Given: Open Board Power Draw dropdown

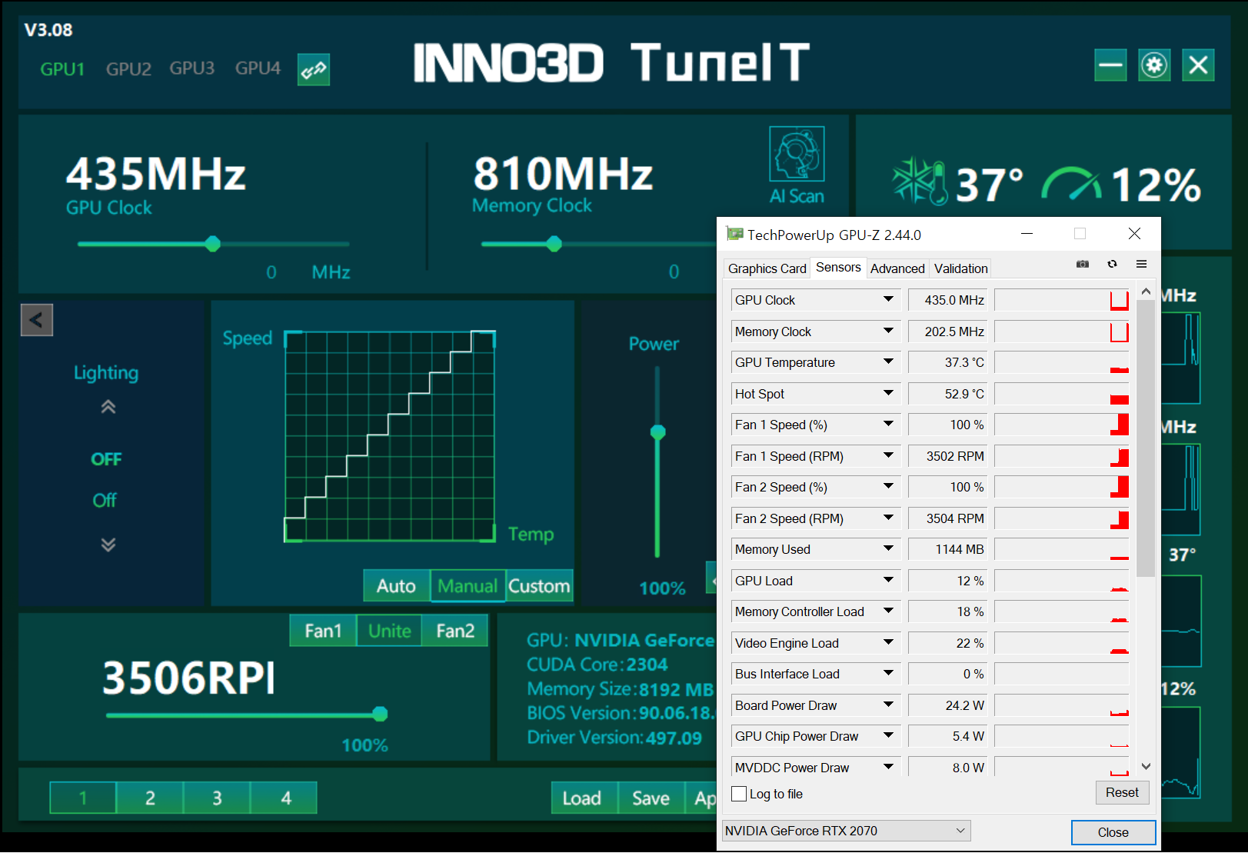Looking at the screenshot, I should point(888,705).
